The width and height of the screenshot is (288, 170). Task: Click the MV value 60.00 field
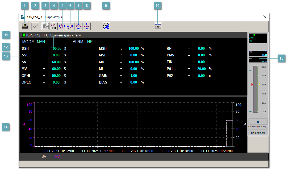56,69
